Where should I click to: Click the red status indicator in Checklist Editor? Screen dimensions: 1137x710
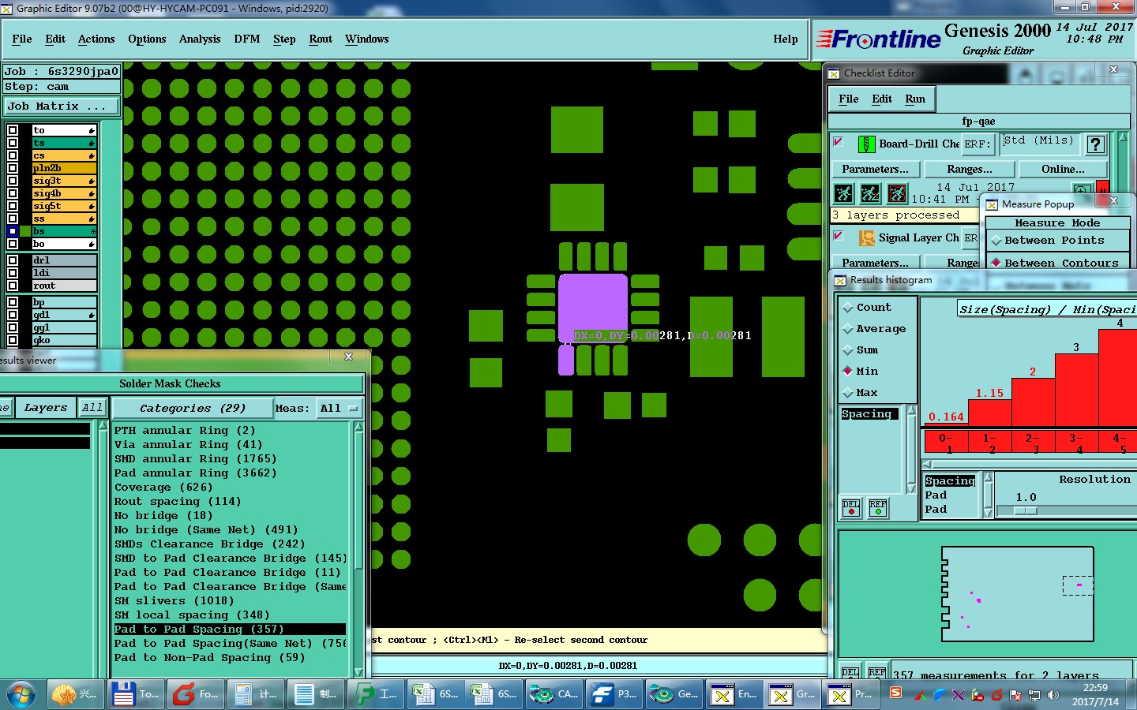coord(1102,189)
